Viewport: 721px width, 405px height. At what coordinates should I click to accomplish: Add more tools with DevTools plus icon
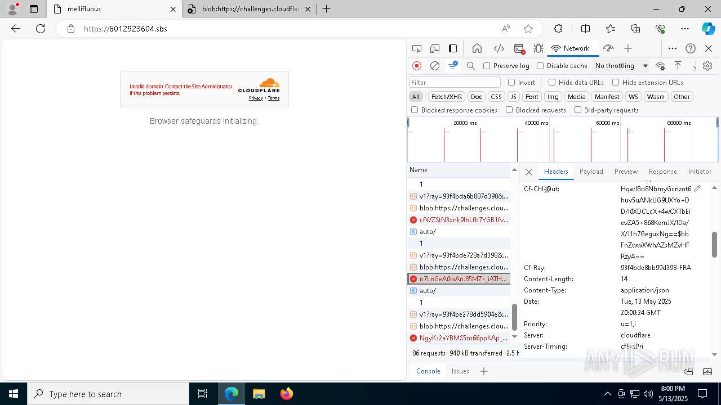(628, 48)
